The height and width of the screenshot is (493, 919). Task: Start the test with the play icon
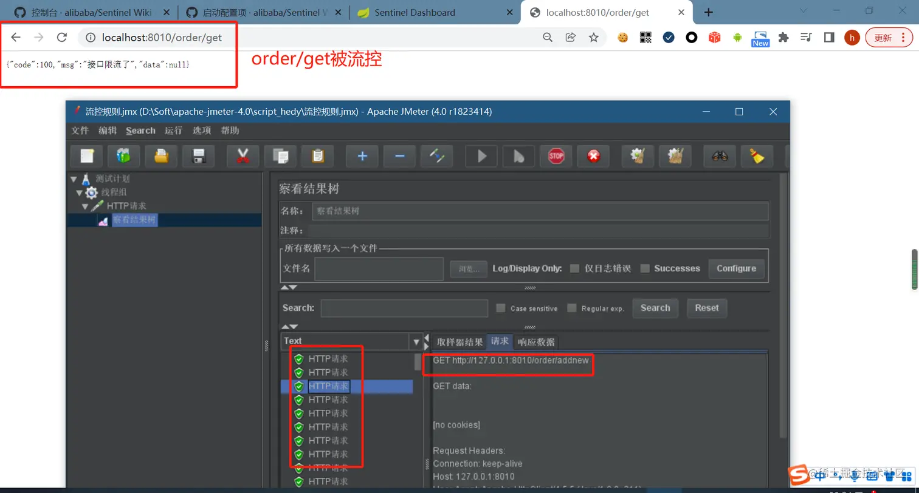coord(481,156)
